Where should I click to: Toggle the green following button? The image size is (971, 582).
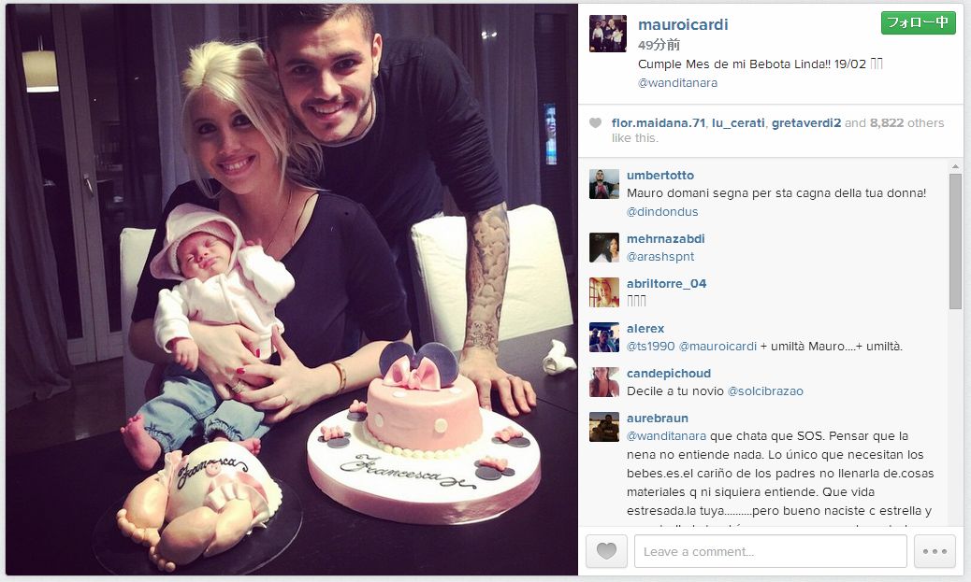(918, 22)
